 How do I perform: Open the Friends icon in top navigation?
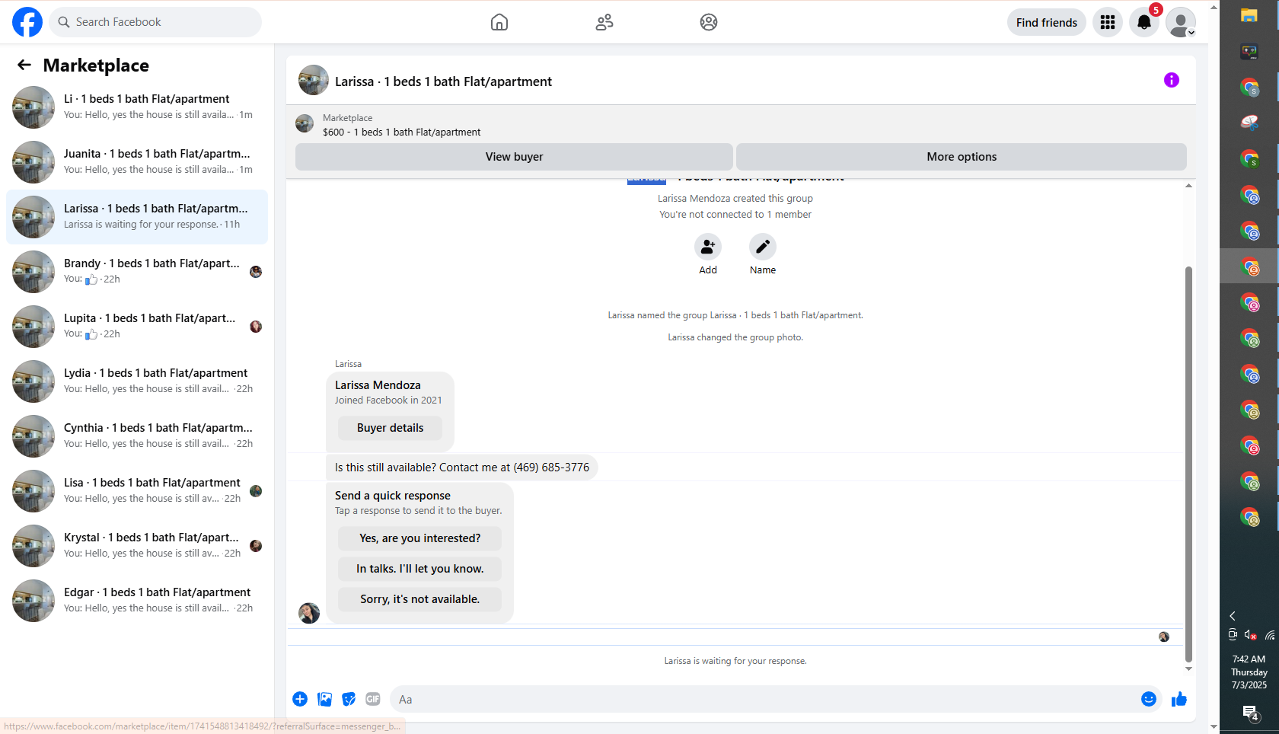coord(604,22)
